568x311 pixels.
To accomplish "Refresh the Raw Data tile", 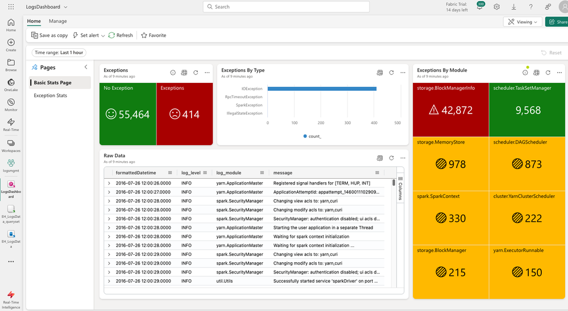I will 391,158.
